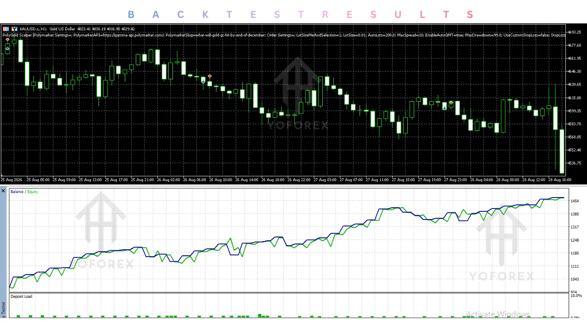Click the 25 Aug 13:00 time label
This screenshot has height=330, width=587.
point(90,180)
